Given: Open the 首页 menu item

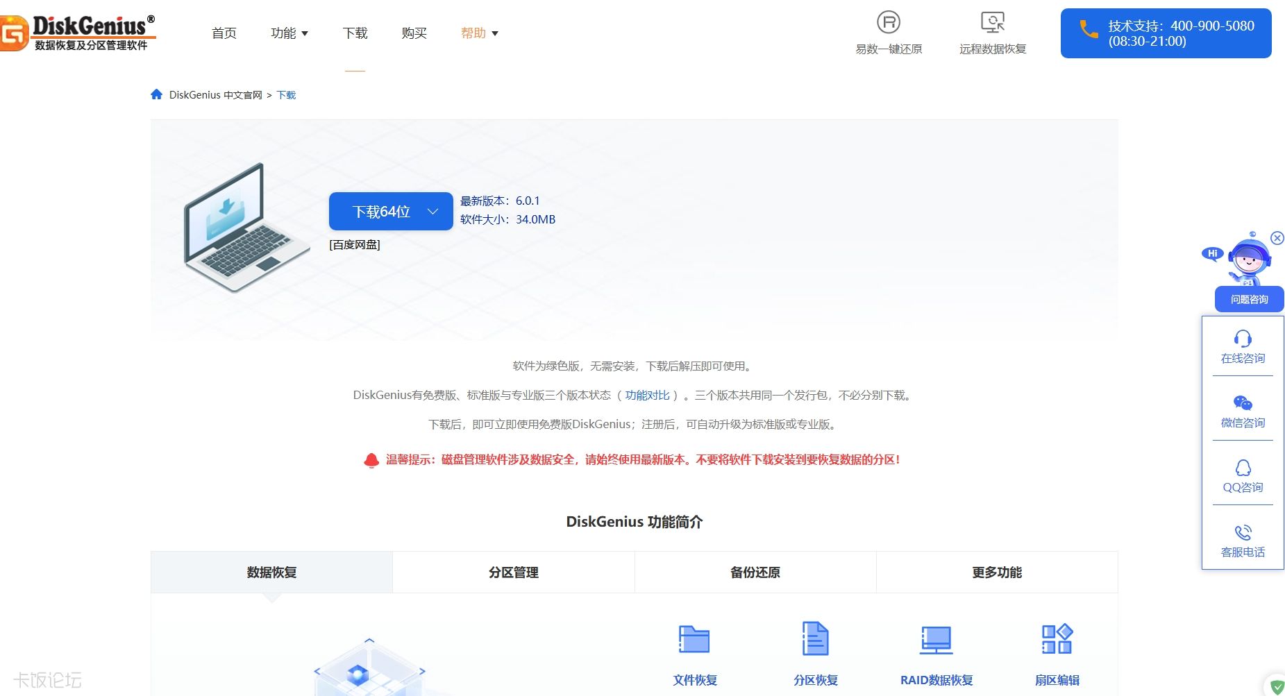Looking at the screenshot, I should [x=224, y=33].
